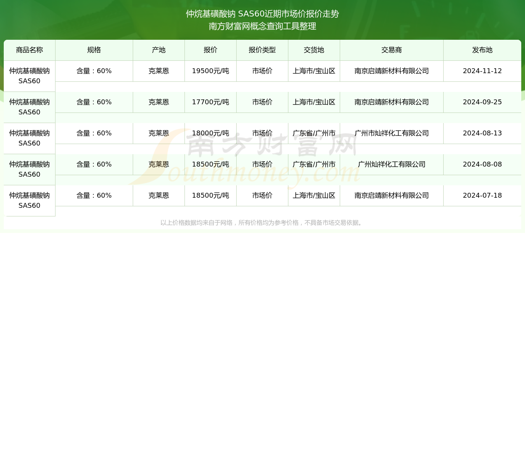Viewport: 525px width, 452px height.
Task: Click the 2024-09-25 date cell
Action: [482, 102]
